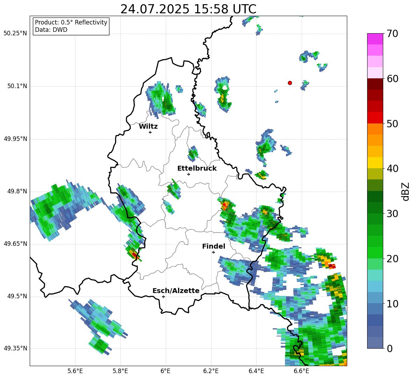The width and height of the screenshot is (414, 378).
Task: Pick the magenta top colorbar segment
Action: point(375,39)
